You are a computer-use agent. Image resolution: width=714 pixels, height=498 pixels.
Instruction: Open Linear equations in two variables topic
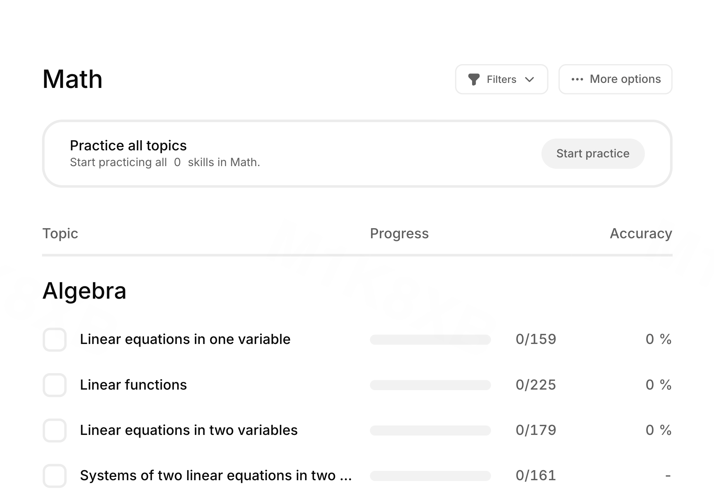(189, 430)
